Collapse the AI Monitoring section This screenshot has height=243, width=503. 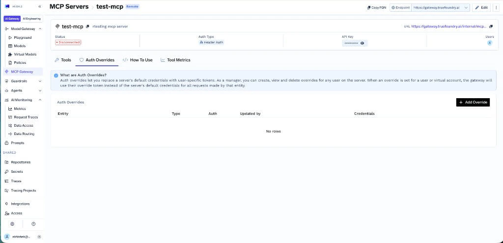[x=40, y=100]
